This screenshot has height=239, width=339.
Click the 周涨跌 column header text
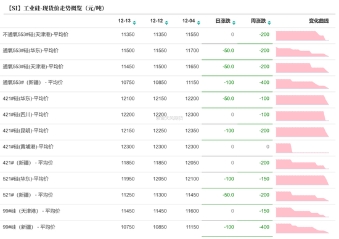pos(258,21)
